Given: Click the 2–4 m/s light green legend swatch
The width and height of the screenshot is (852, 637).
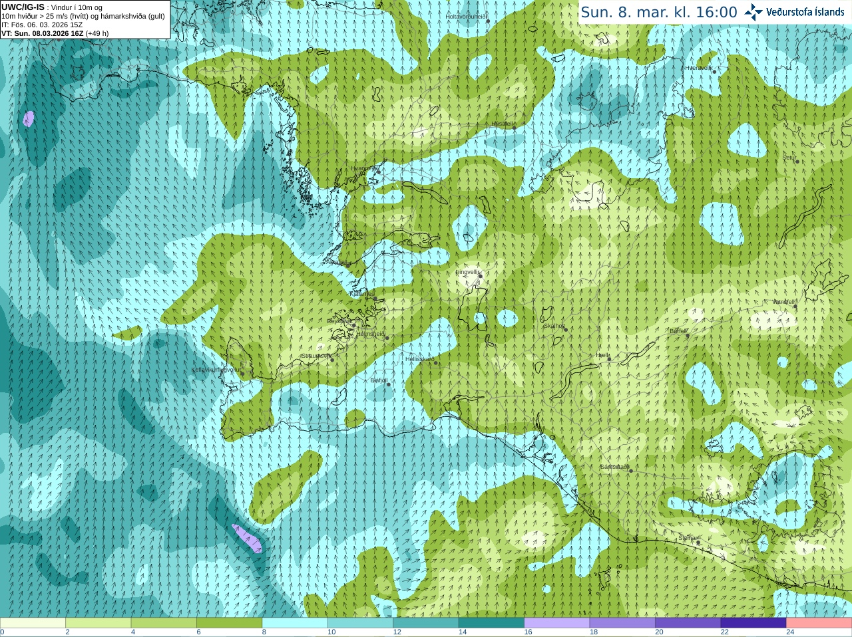Looking at the screenshot, I should [x=98, y=623].
